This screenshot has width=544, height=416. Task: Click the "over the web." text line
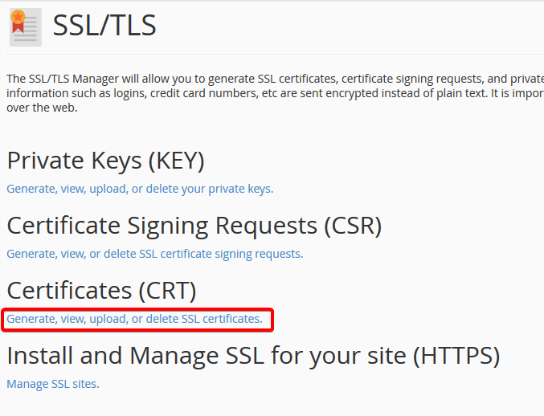[42, 108]
